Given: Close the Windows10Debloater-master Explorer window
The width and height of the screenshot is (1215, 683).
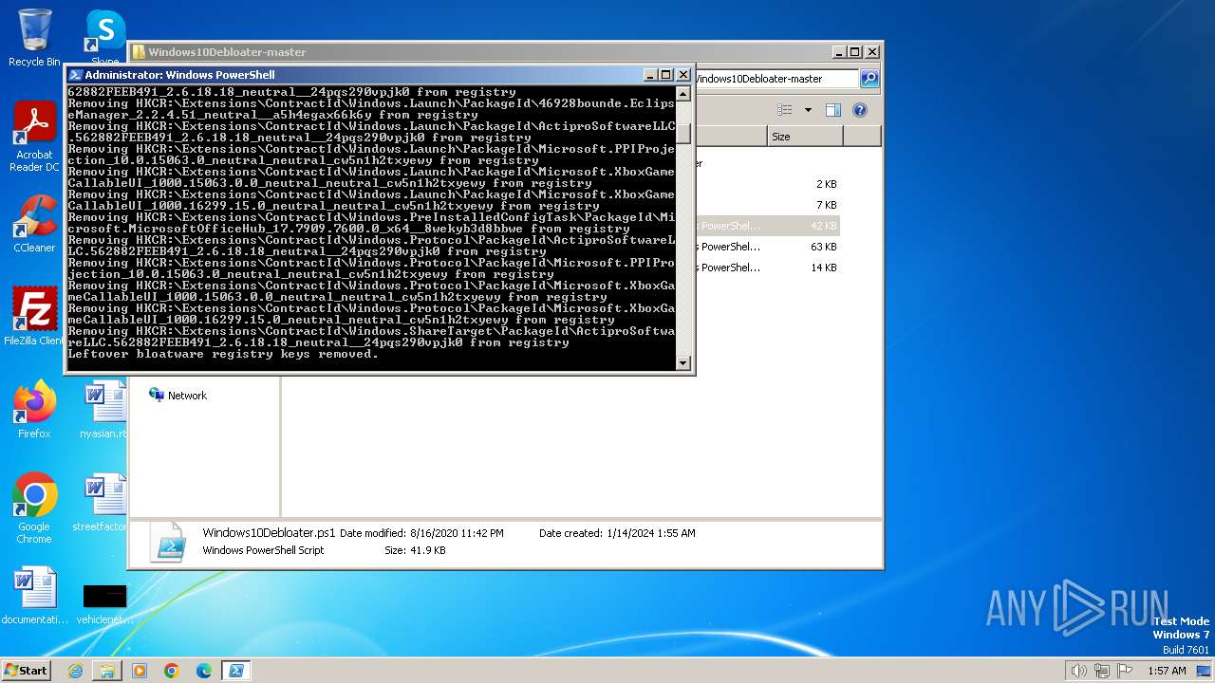Looking at the screenshot, I should [x=872, y=52].
